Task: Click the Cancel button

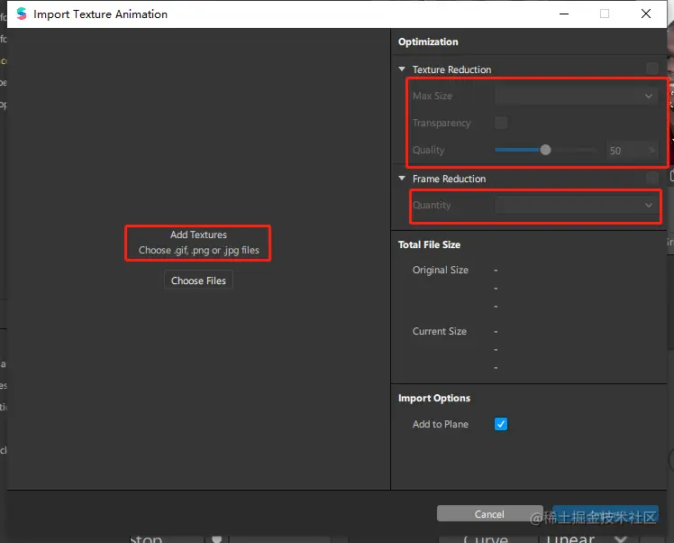Action: [489, 514]
